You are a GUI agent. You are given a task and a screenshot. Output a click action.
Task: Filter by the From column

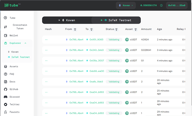75,29
